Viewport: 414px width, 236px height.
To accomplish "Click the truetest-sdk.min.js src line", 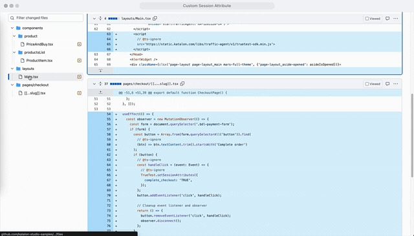I will pyautogui.click(x=206, y=45).
